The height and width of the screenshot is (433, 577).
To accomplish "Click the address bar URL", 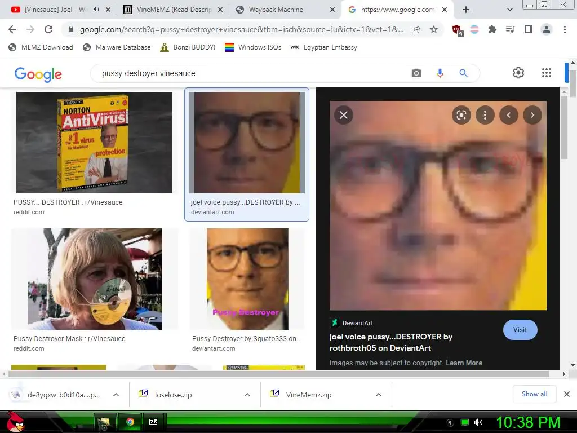I will point(241,29).
